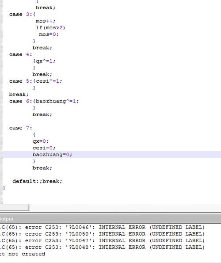
Task: Select the error line mentioning '?L0050'
Action: point(102,234)
